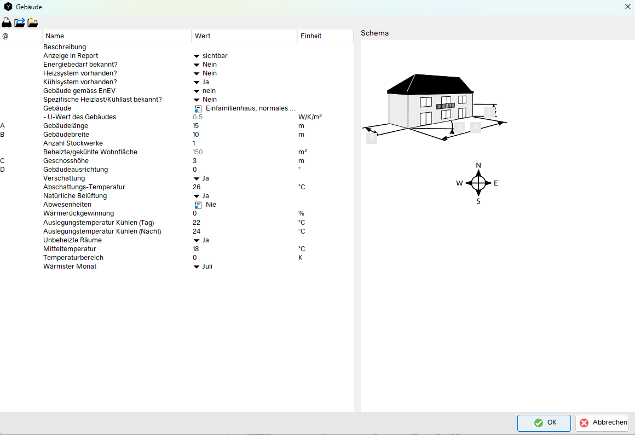This screenshot has width=635, height=435.
Task: Toggle the Heizsystem vorhanden option
Action: 197,73
